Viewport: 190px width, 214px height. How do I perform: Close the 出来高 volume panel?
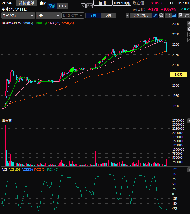[188, 120]
